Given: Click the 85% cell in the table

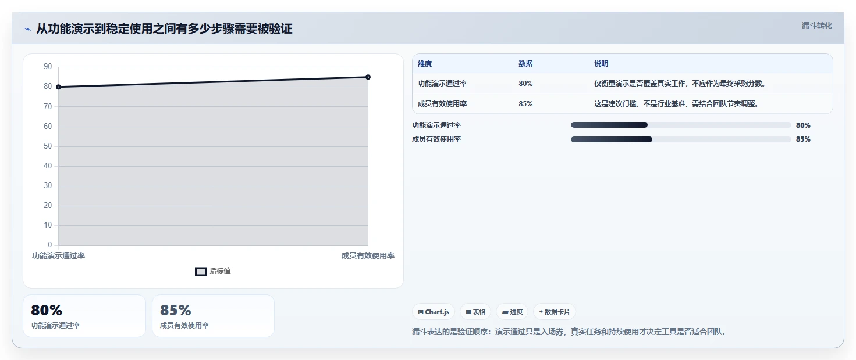Looking at the screenshot, I should pos(525,104).
